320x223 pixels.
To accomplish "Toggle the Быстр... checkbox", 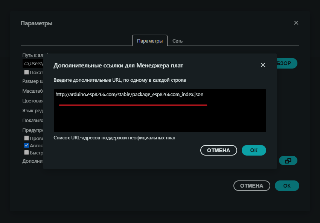I will tap(26, 152).
